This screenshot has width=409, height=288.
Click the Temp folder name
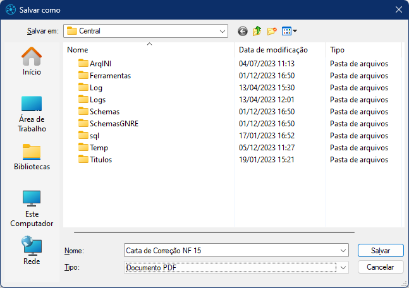tap(99, 148)
